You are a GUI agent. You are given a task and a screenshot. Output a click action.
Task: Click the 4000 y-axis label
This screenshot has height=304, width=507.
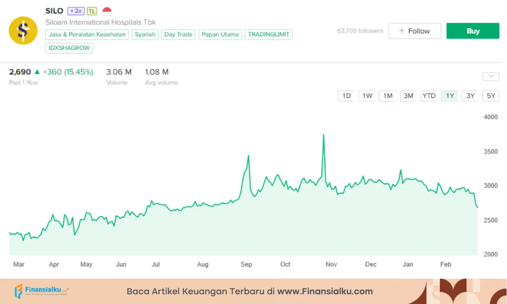tap(491, 117)
